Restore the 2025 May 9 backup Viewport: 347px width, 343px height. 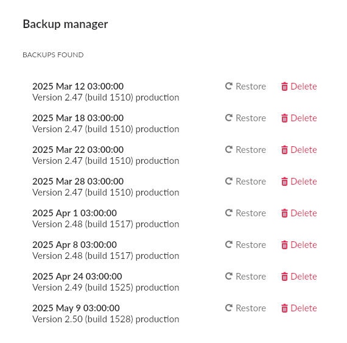tap(245, 308)
